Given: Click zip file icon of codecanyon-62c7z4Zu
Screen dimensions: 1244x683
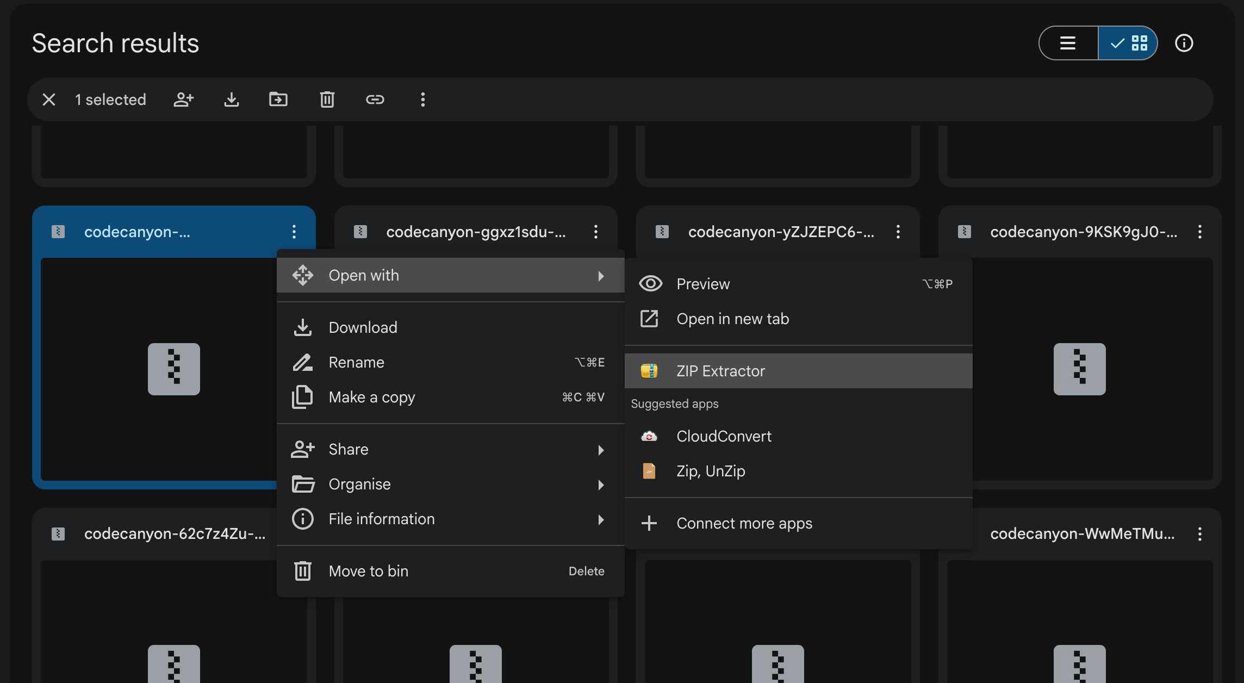Looking at the screenshot, I should (58, 534).
